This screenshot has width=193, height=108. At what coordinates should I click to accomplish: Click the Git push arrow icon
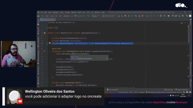[x=157, y=16]
